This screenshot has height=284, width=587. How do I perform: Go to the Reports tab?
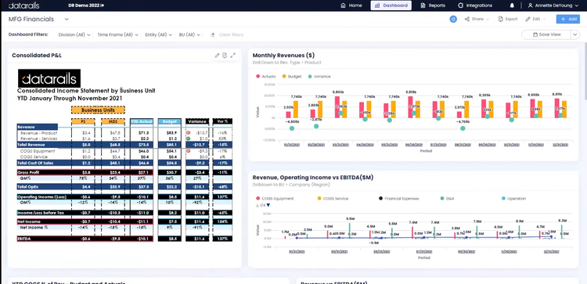click(x=433, y=5)
